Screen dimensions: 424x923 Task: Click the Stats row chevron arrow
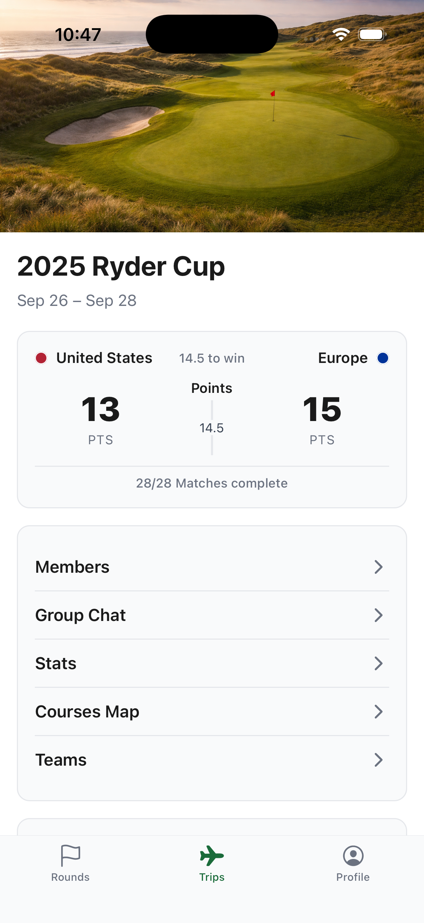click(x=378, y=663)
